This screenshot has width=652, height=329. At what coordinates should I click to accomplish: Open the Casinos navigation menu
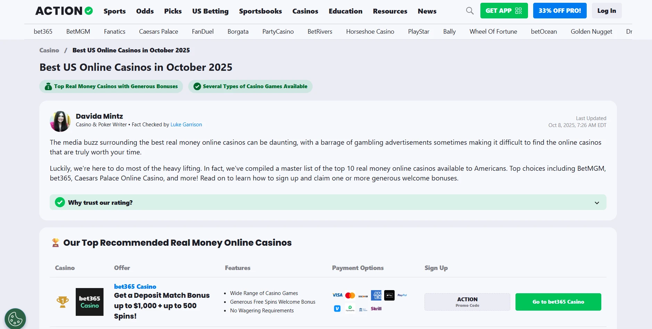[305, 11]
